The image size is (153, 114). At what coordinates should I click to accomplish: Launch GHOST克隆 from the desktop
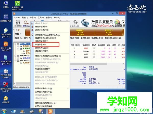point(5,33)
